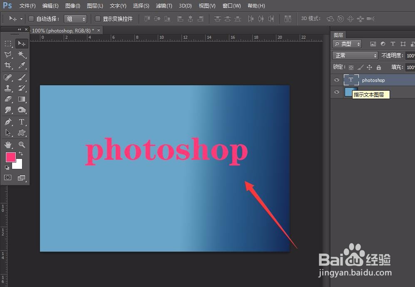The image size is (415, 287).
Task: Open the 滤镜(T) menu
Action: (164, 5)
